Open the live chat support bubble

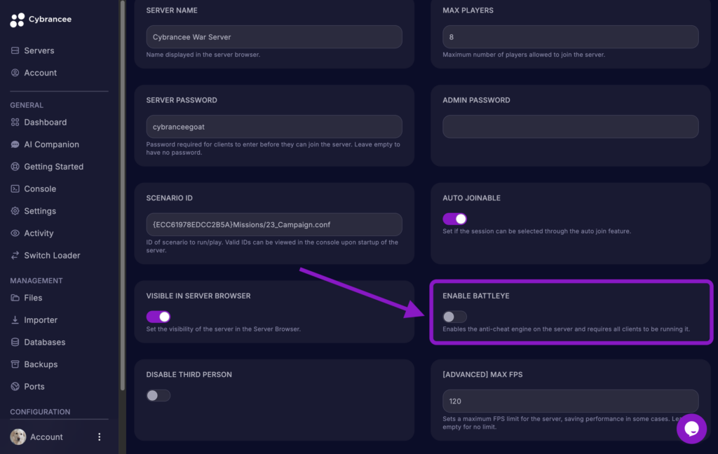691,429
